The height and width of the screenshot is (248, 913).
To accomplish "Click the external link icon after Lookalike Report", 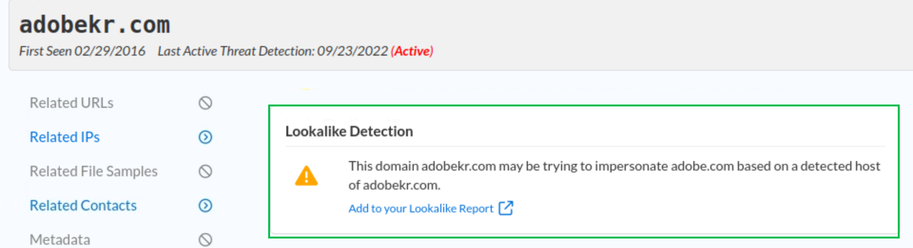I will [x=506, y=208].
